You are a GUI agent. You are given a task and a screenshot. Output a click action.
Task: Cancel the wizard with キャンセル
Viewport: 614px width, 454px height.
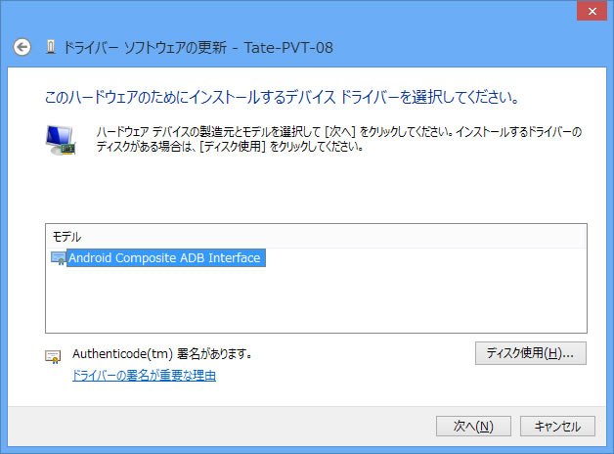click(557, 426)
